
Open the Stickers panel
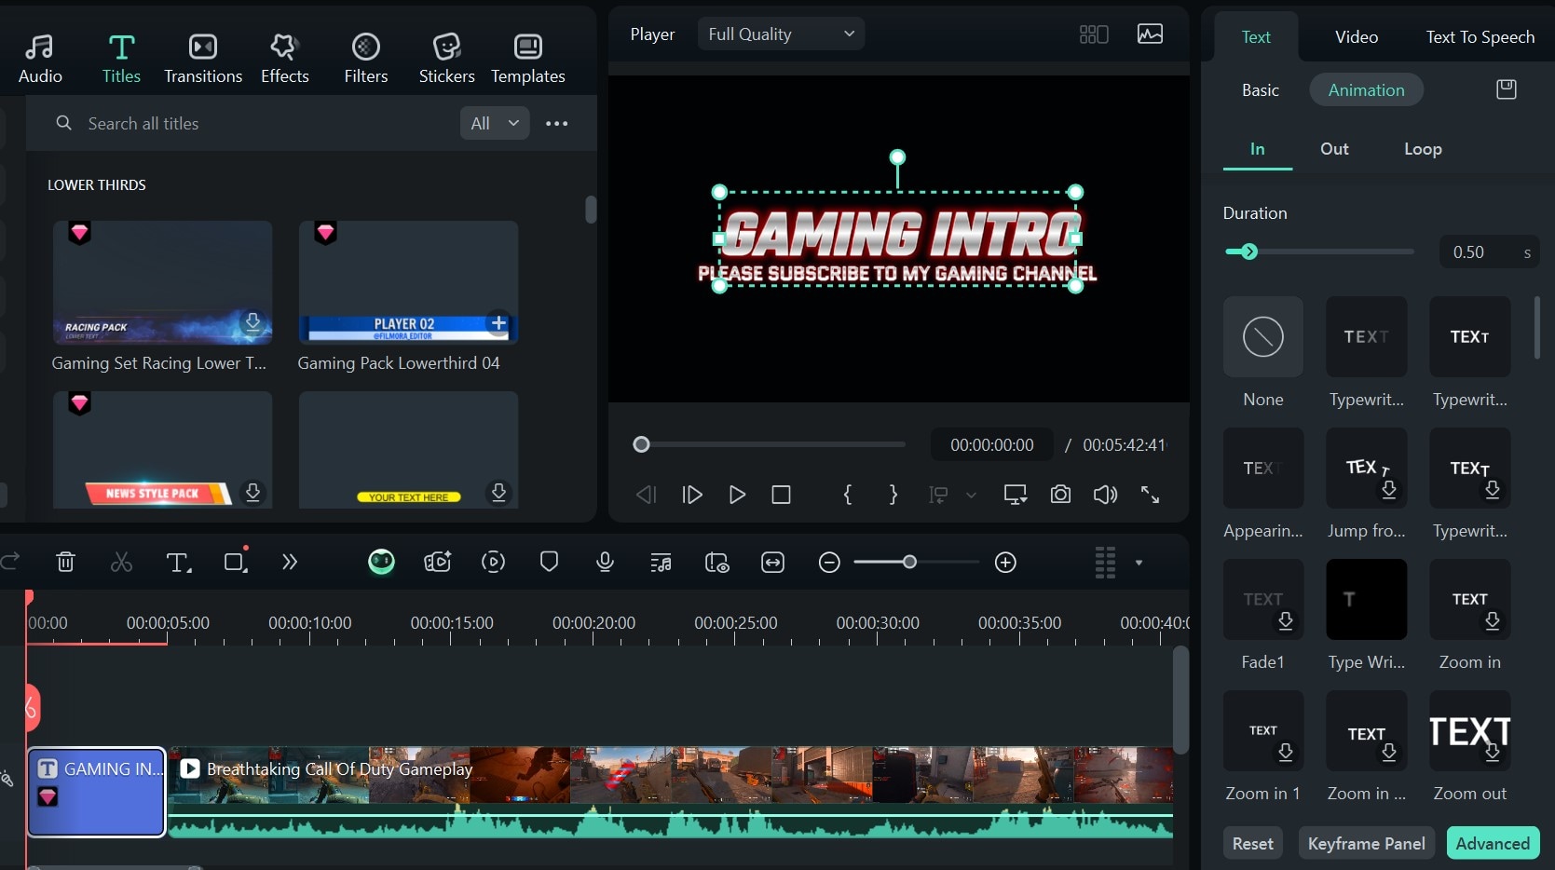[446, 58]
